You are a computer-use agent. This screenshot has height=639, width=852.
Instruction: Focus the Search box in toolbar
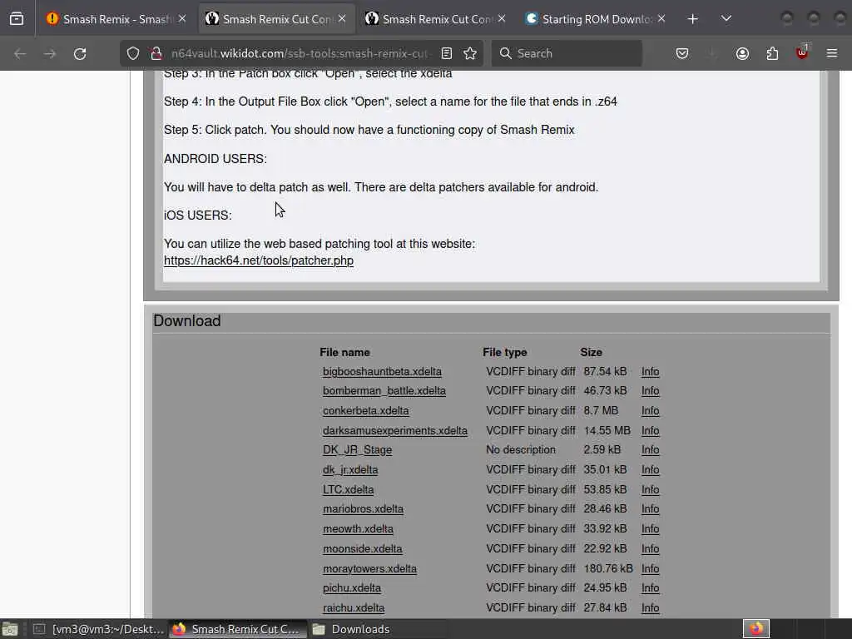click(567, 53)
